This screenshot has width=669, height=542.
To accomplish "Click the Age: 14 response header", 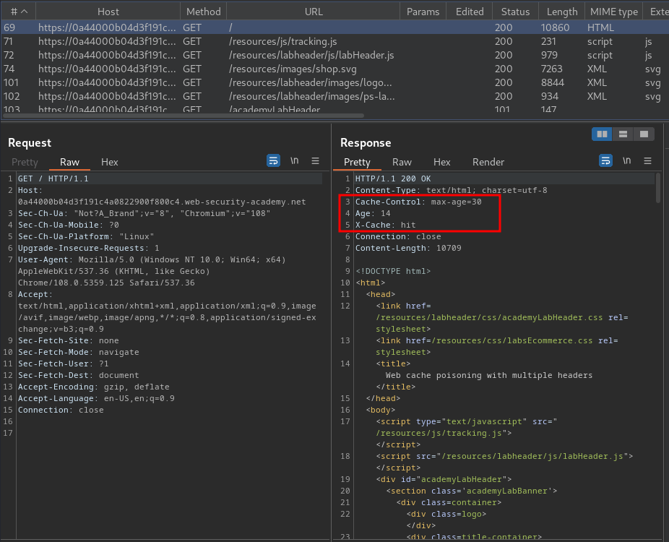I will click(x=373, y=213).
